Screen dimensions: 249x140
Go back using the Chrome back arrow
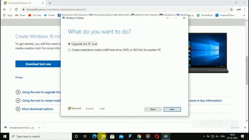pos(4,9)
